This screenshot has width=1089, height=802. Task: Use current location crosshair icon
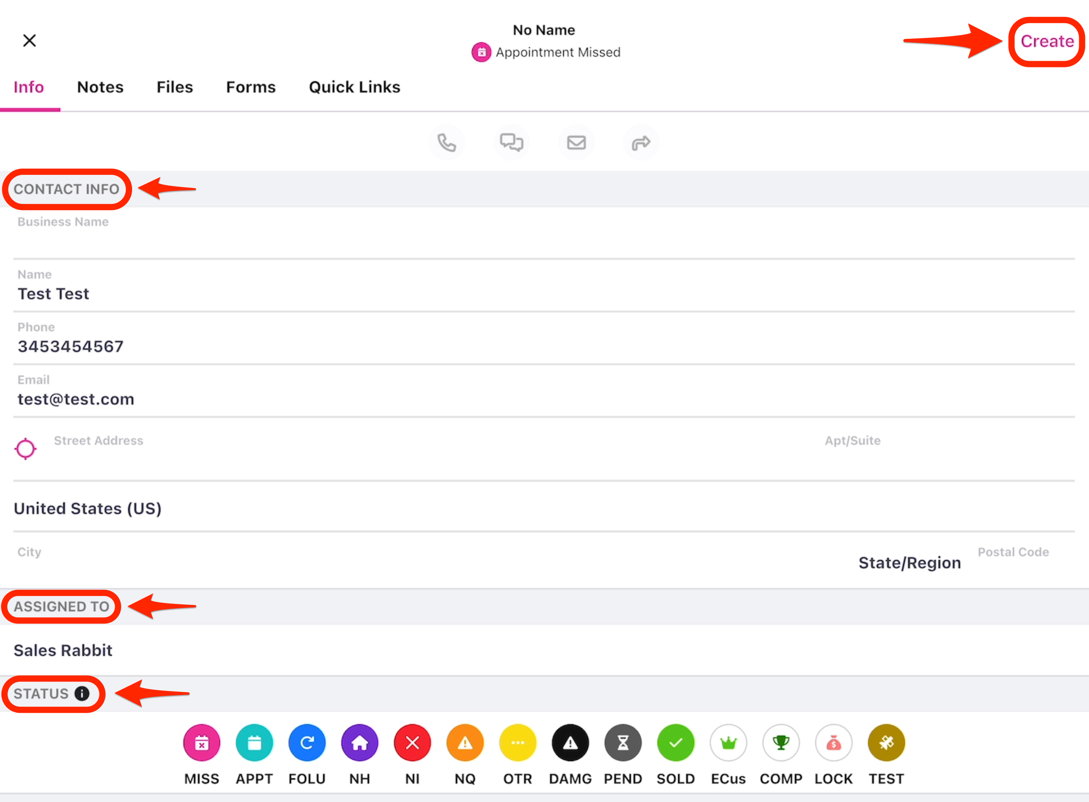pos(25,449)
